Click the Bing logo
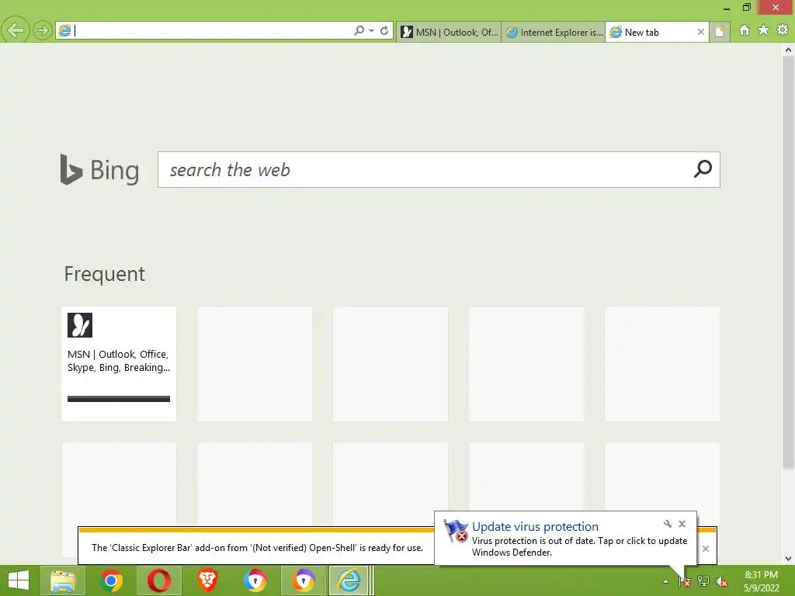Viewport: 795px width, 596px height. point(99,170)
